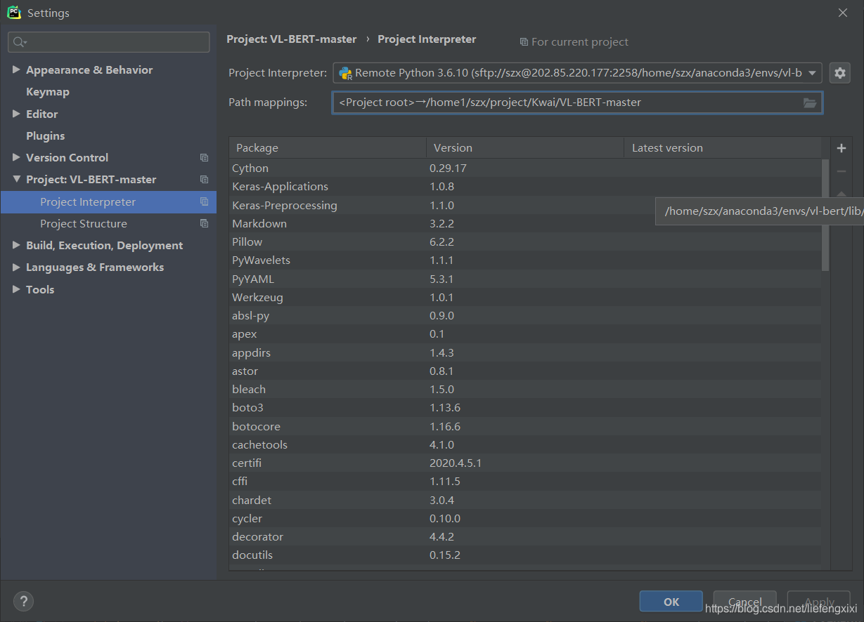Select the appdirs package row
Image resolution: width=864 pixels, height=622 pixels.
(525, 353)
